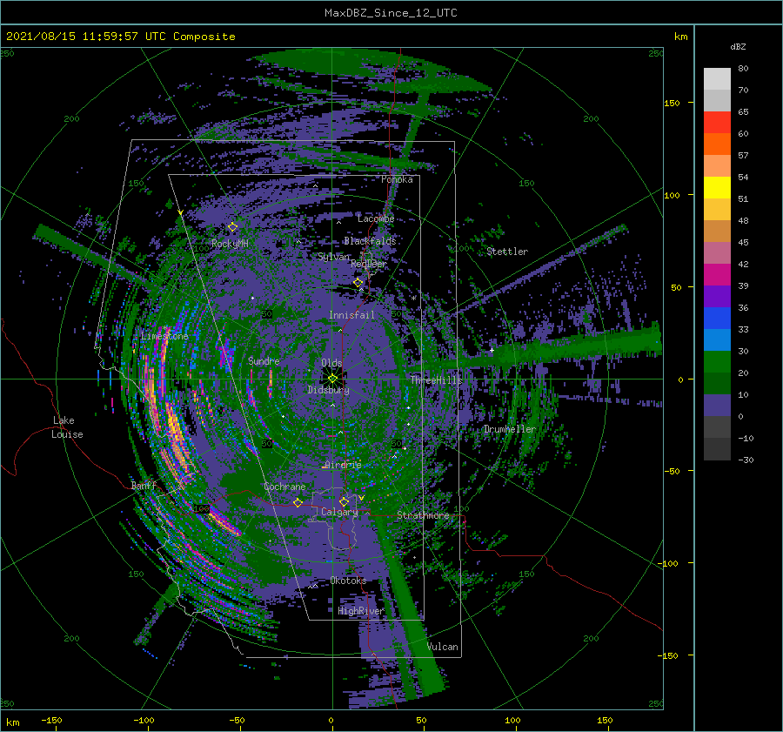Image resolution: width=783 pixels, height=732 pixels.
Task: Select the magenta 39-42 dBZ legend swatch
Action: [717, 275]
